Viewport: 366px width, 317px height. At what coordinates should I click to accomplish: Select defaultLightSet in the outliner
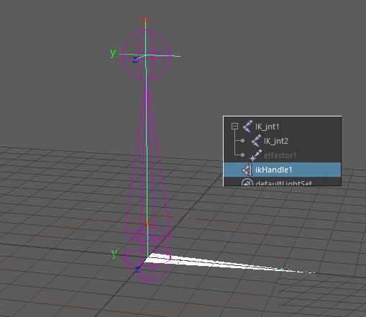click(283, 183)
